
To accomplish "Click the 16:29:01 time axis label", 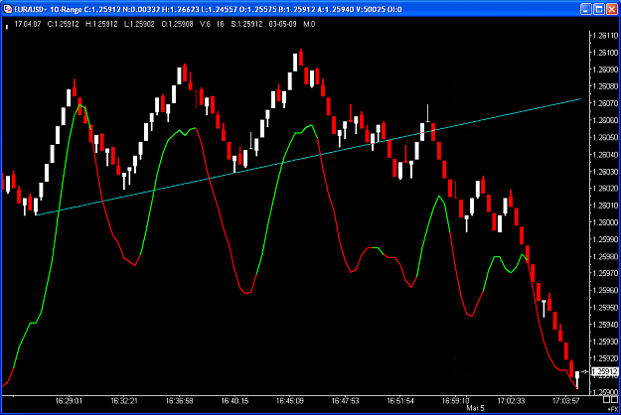I will tap(69, 401).
